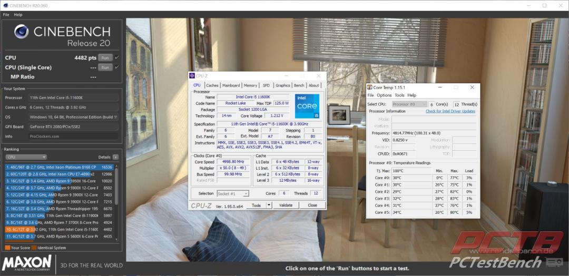Click the Info field with ProClockers.com

point(73,136)
